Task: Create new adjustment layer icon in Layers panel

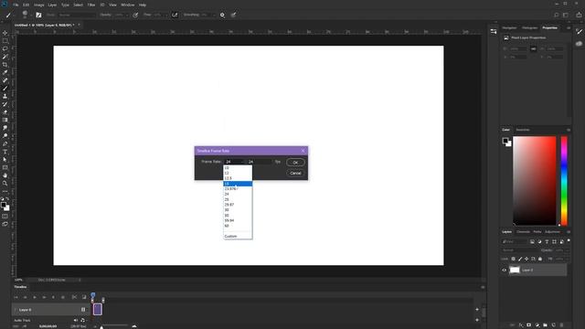Action: [537, 325]
